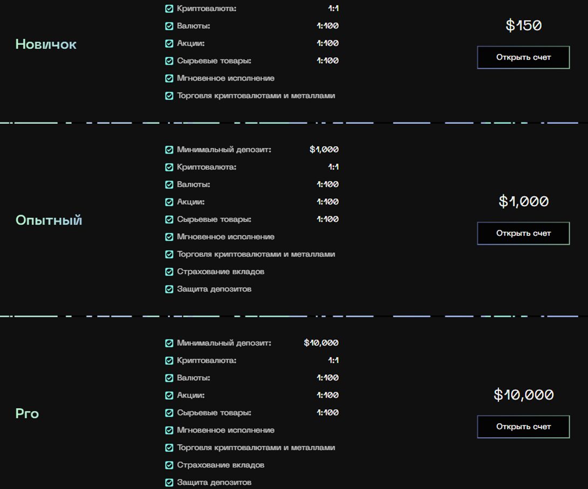Click Опытный 'Мгновенное исполнение' text
Screen dimensions: 588x489
pos(225,237)
